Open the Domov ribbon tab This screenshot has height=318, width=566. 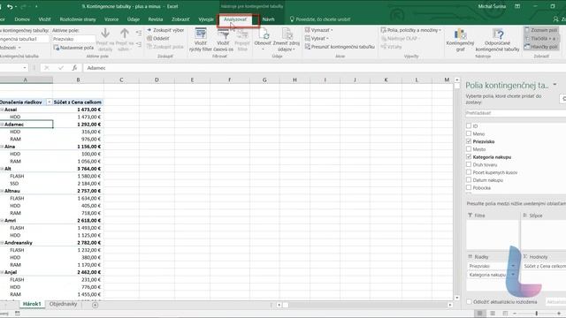click(22, 19)
